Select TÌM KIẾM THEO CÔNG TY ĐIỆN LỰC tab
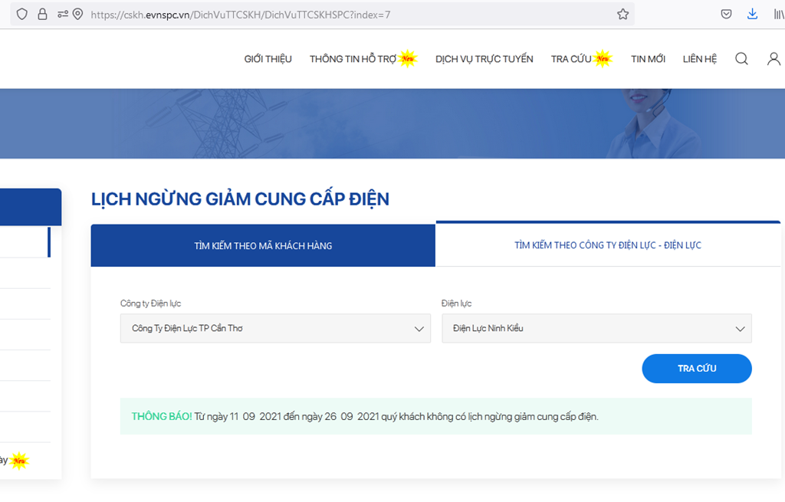This screenshot has width=785, height=502. (607, 246)
